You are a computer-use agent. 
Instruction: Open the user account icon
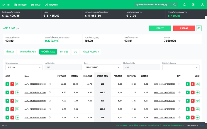click(202, 5)
